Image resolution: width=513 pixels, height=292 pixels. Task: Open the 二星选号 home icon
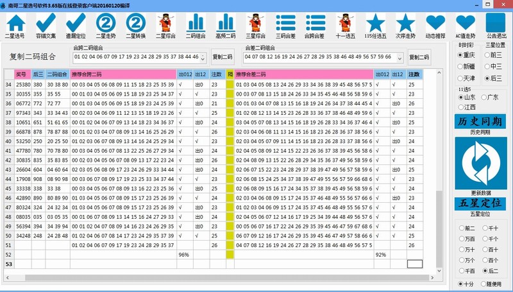15,24
